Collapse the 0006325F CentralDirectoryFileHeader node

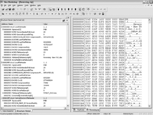pyautogui.click(x=2, y=98)
